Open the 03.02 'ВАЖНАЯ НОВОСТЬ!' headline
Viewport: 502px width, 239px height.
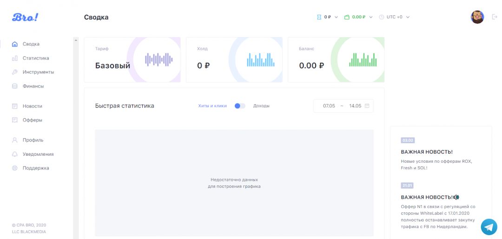click(x=427, y=152)
